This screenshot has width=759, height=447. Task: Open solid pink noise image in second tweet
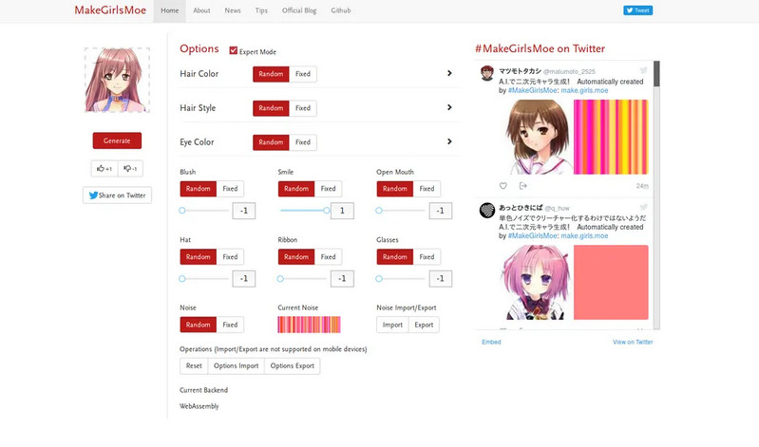coord(611,283)
